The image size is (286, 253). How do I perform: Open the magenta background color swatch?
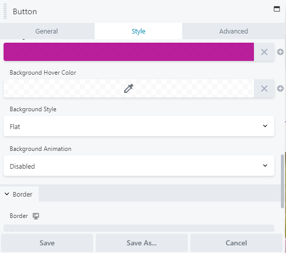[x=129, y=52]
